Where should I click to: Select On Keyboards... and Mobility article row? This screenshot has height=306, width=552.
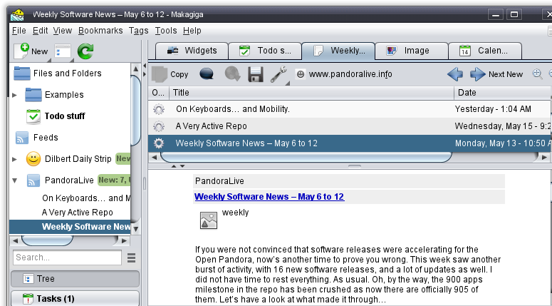coord(350,109)
